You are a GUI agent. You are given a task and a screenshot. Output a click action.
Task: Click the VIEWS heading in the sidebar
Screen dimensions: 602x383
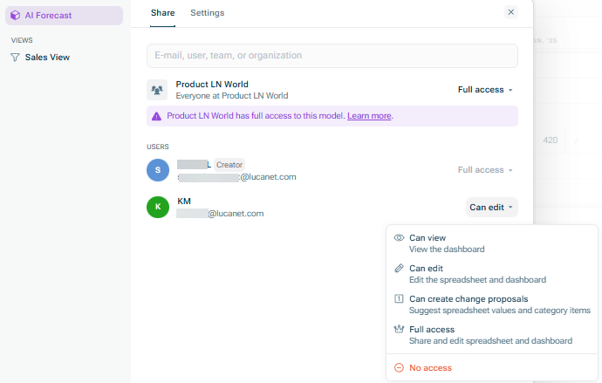point(22,40)
